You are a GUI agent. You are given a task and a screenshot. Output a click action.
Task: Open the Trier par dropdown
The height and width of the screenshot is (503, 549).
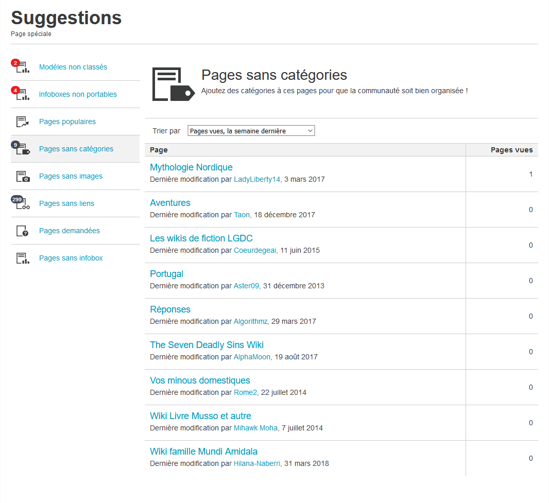click(x=251, y=131)
